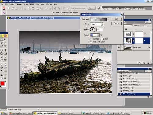This screenshot has height=115, width=153.
Task: Select the Sponge tool
Action: [x=2, y=67]
